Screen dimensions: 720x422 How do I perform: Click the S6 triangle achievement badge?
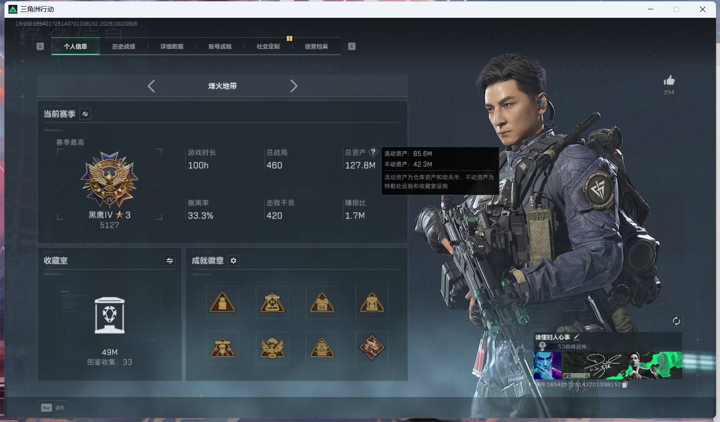(322, 302)
